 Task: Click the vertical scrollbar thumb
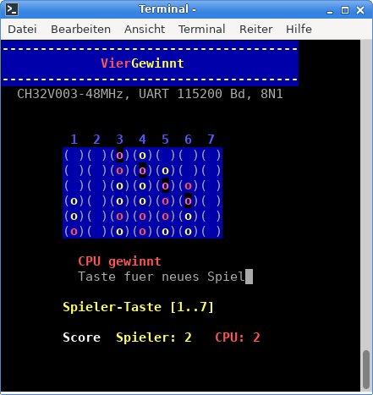pos(366,370)
